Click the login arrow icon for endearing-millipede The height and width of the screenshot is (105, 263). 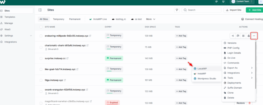pos(232,36)
